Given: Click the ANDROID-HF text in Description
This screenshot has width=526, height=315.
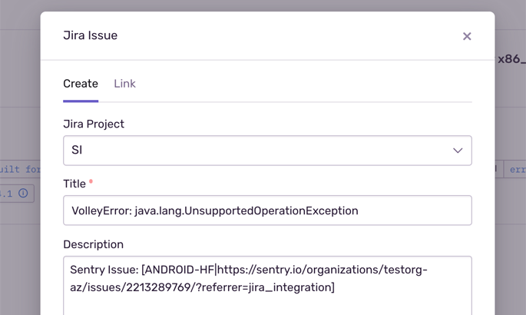Looking at the screenshot, I should (x=180, y=270).
